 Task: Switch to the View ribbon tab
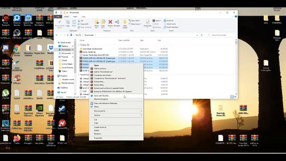pyautogui.click(x=84, y=17)
